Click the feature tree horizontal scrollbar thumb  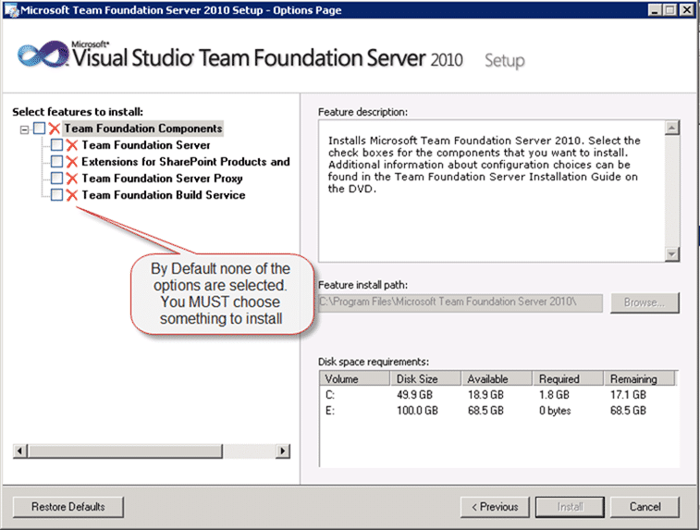[125, 451]
